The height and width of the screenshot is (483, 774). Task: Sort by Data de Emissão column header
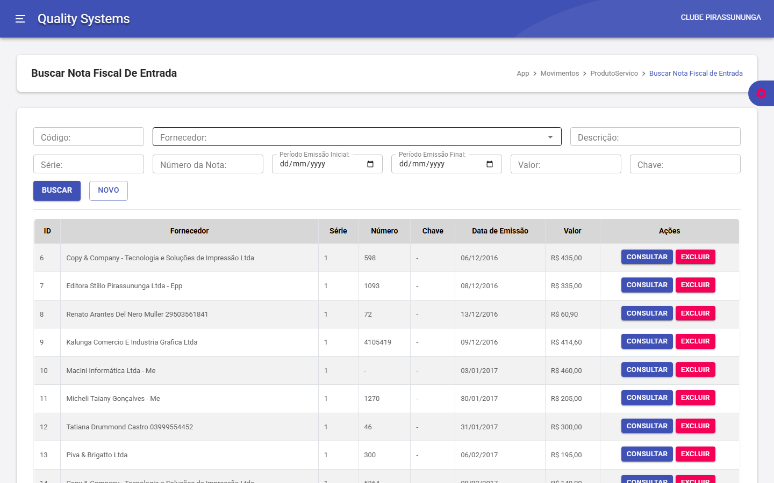click(500, 231)
